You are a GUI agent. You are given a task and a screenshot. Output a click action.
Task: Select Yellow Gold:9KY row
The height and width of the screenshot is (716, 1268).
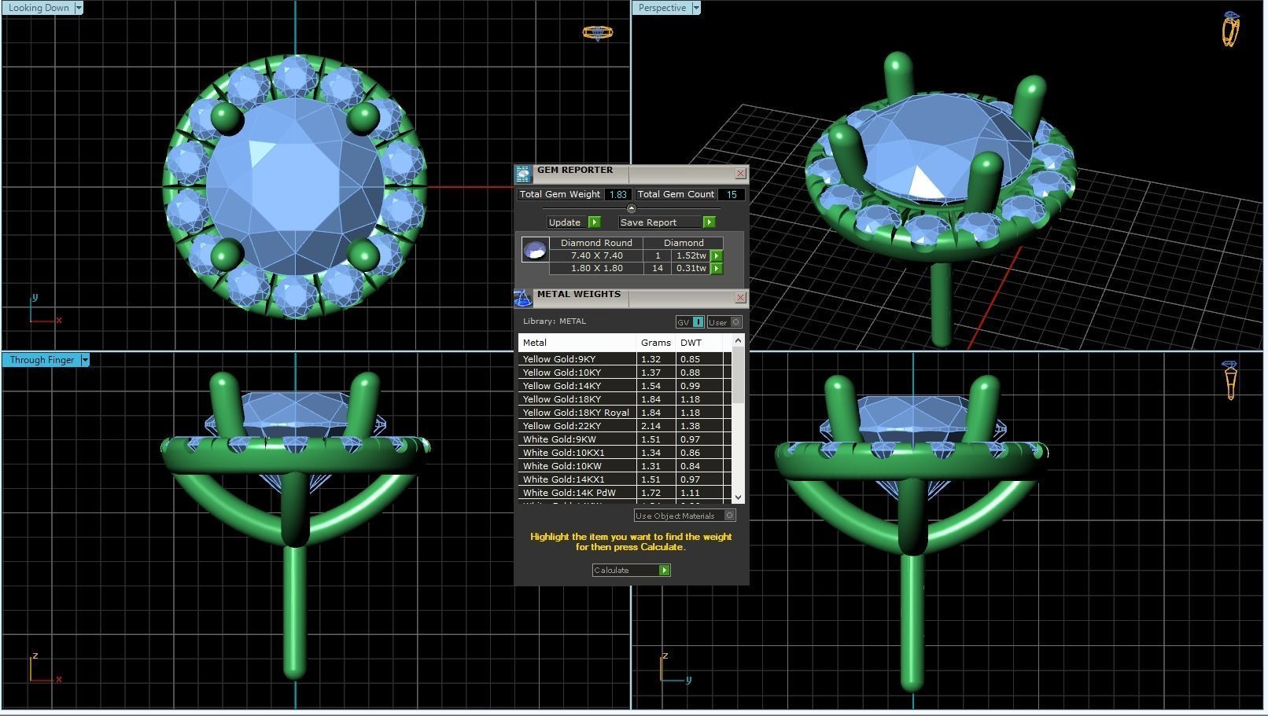tap(625, 359)
